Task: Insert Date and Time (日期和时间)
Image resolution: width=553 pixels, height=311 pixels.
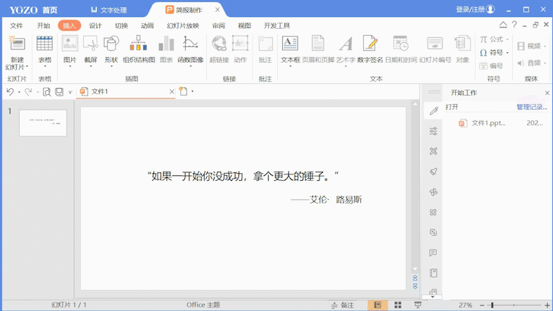Action: coord(400,44)
